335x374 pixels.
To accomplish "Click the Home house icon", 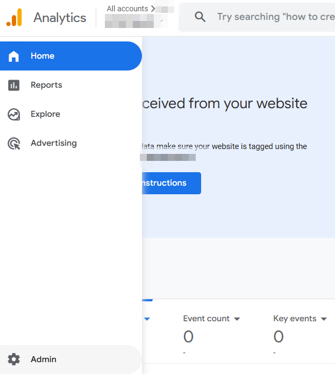I will coord(13,57).
